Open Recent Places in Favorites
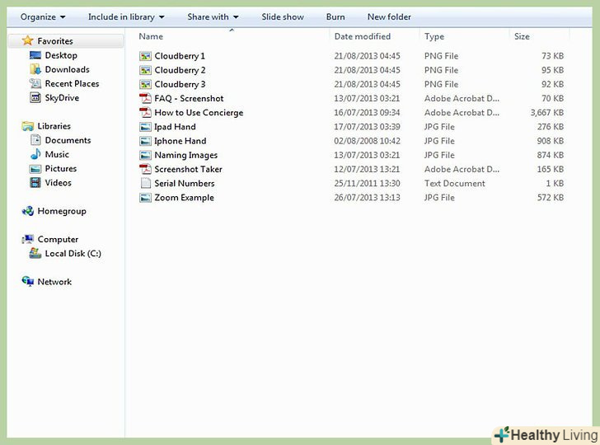 72,83
